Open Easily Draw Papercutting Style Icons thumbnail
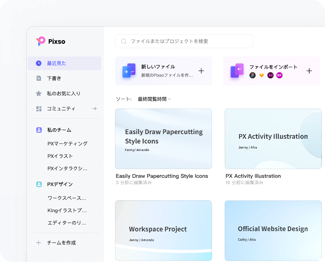 [x=163, y=139]
